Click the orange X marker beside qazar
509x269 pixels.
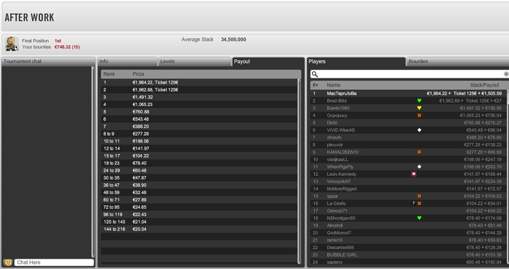[x=419, y=196]
